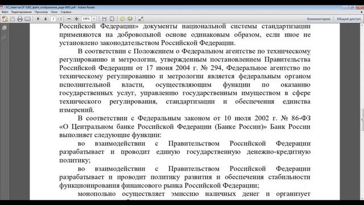364x205 pixels.
Task: Open the Редактирование menu
Action: [x=22, y=12]
